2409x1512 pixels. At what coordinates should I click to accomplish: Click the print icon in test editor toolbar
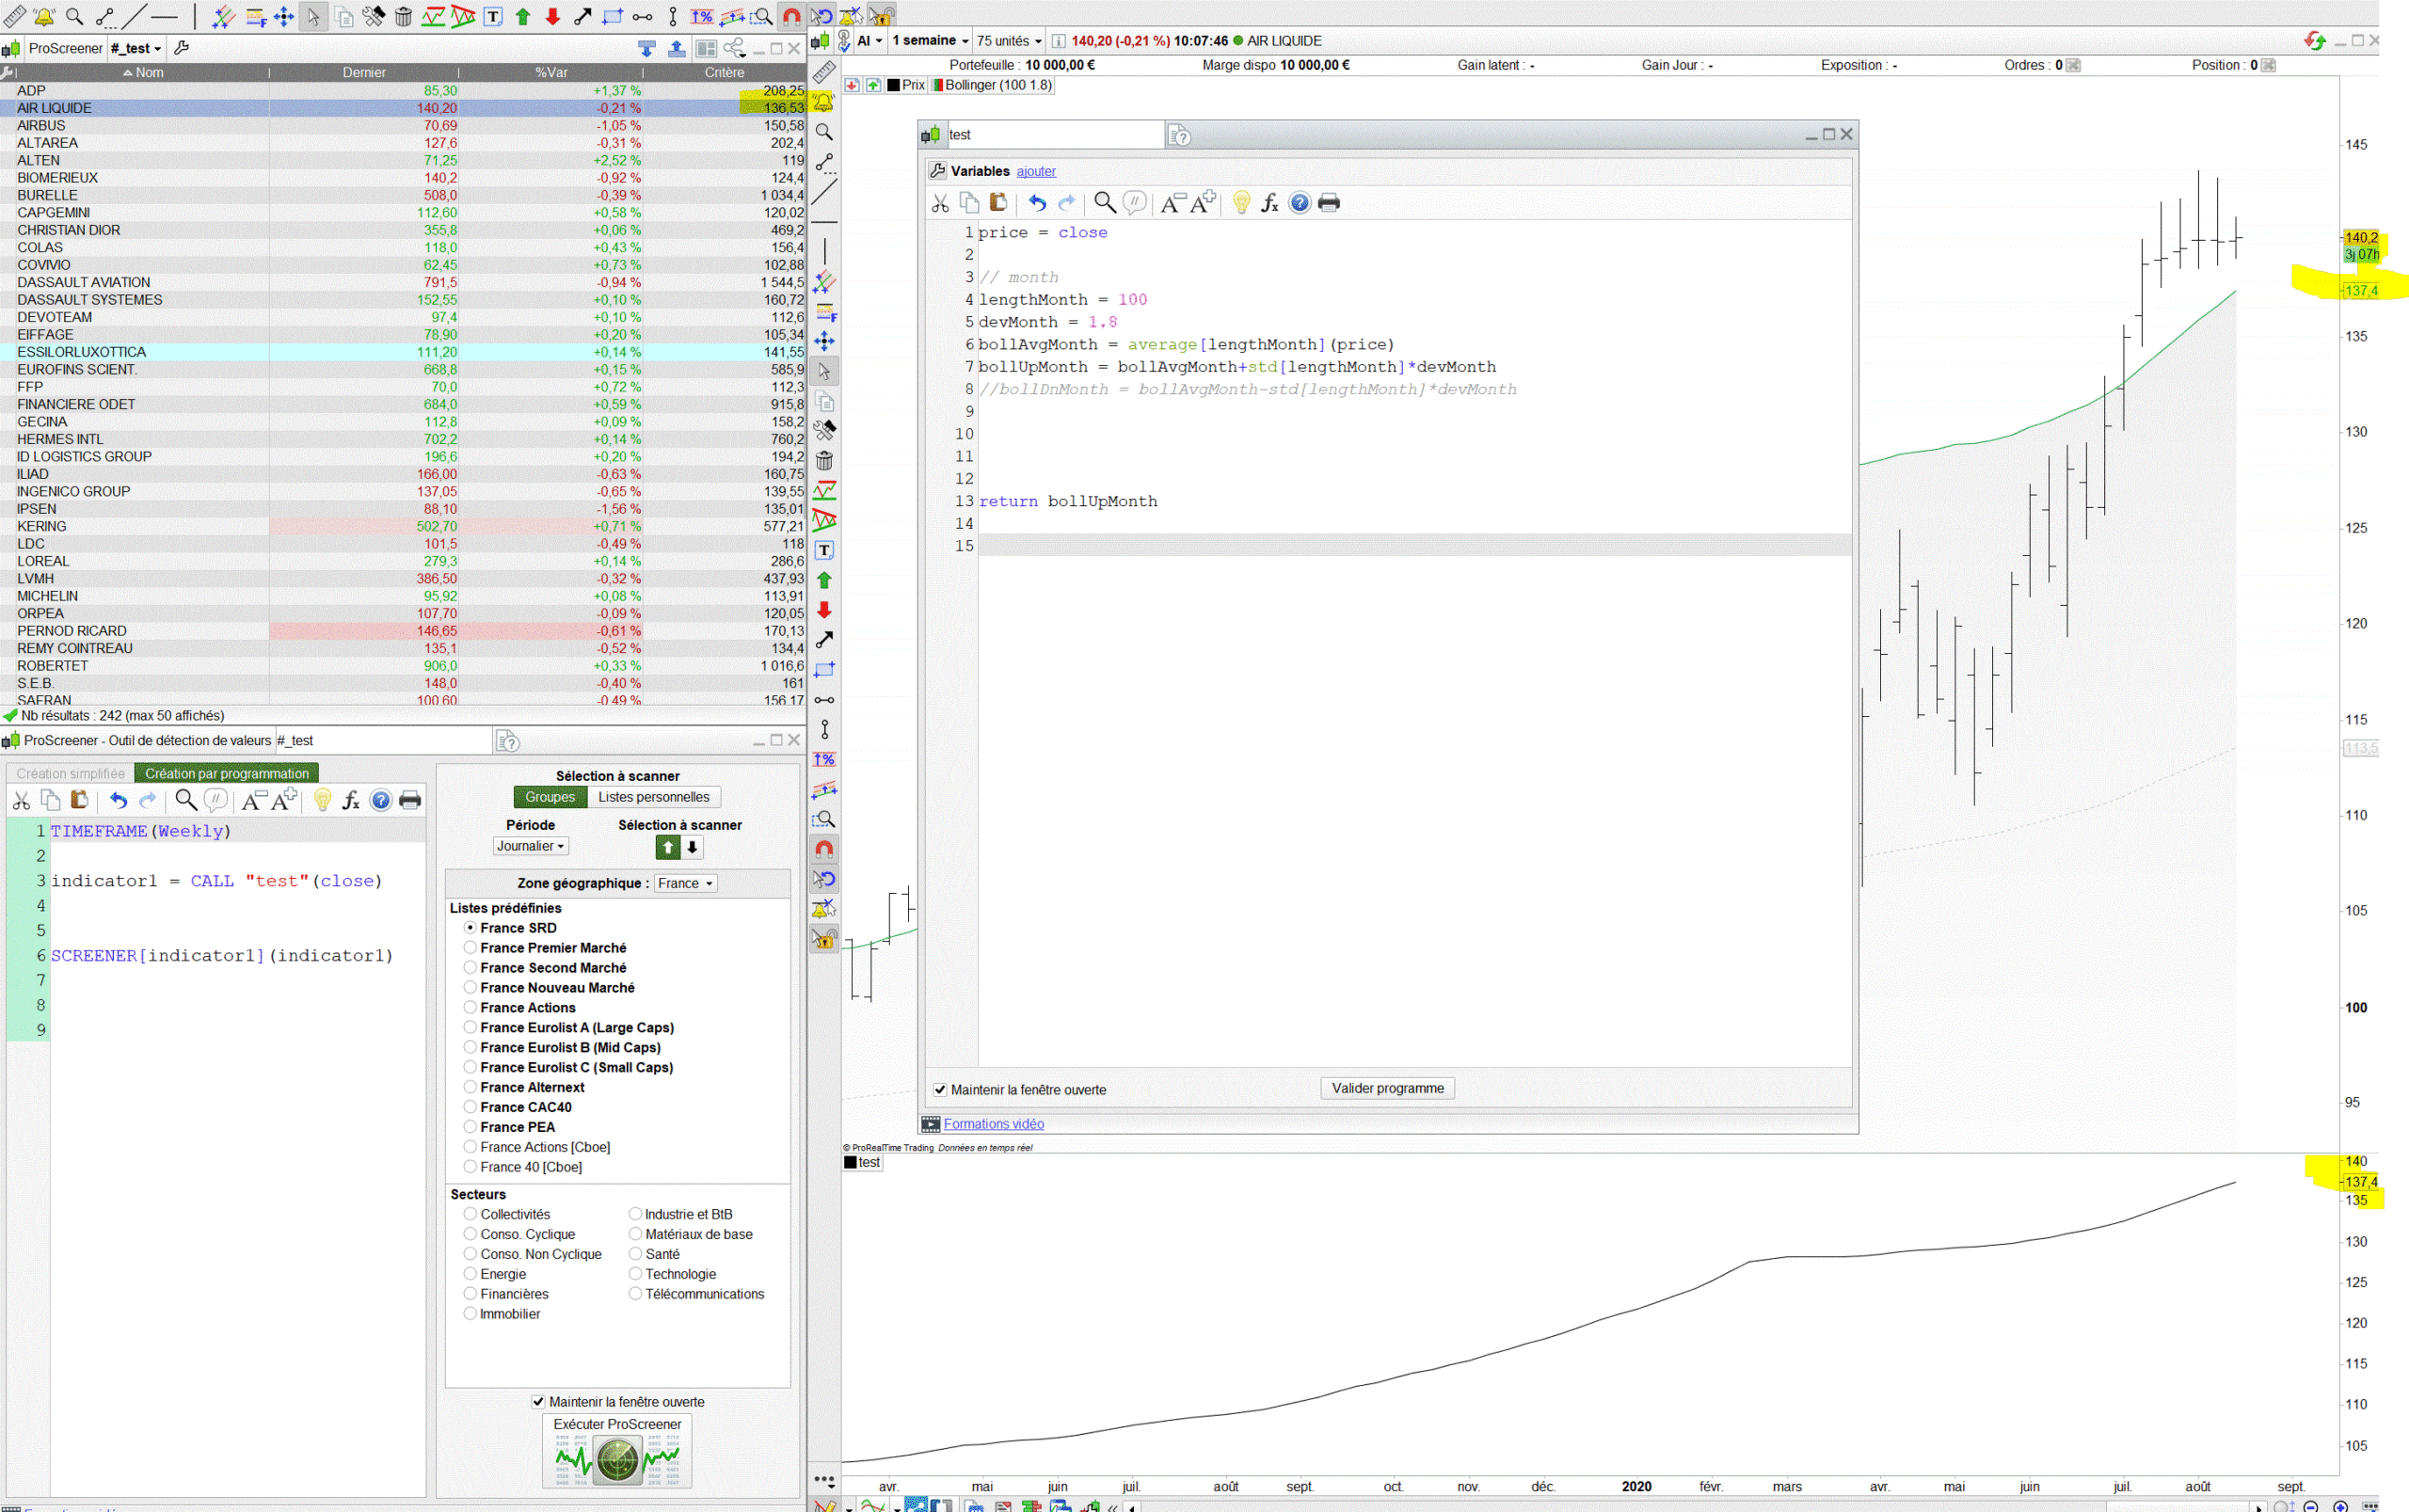(1328, 203)
